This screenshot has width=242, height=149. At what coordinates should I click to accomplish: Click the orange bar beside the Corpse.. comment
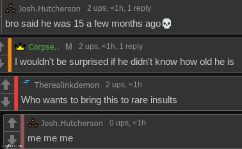[10, 55]
